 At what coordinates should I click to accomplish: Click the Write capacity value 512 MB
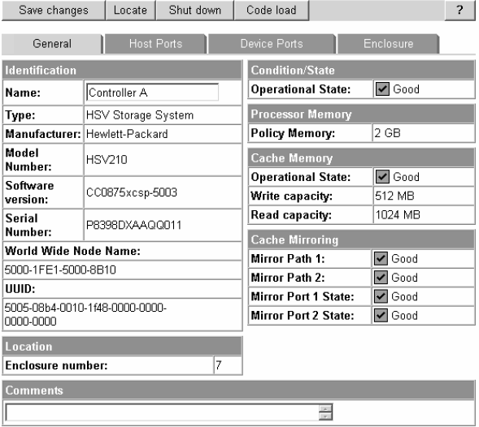[394, 196]
